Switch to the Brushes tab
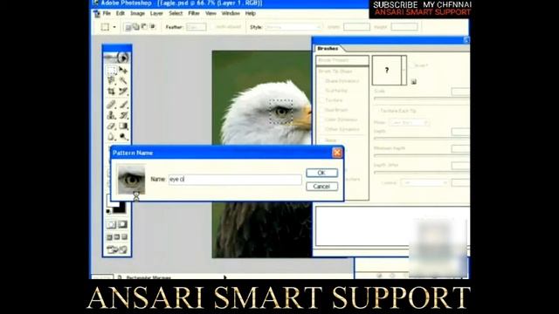 coord(328,49)
